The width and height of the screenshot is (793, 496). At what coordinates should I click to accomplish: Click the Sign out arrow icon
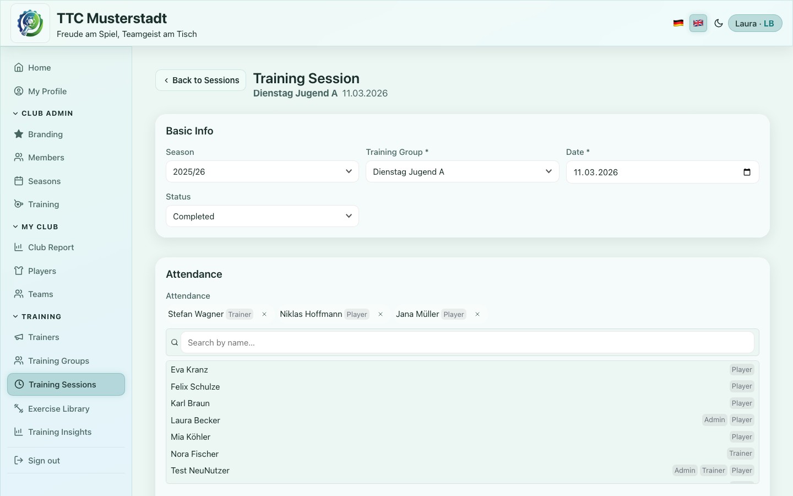(19, 460)
